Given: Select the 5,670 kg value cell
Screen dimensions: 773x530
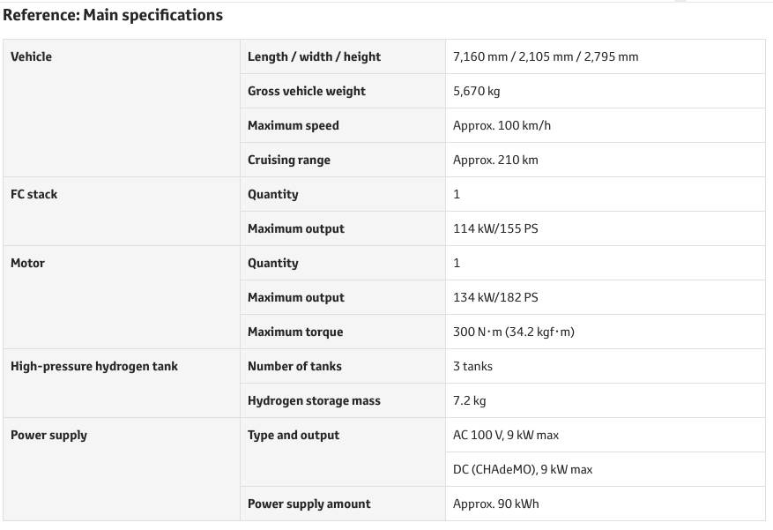Looking at the screenshot, I should [x=477, y=91].
